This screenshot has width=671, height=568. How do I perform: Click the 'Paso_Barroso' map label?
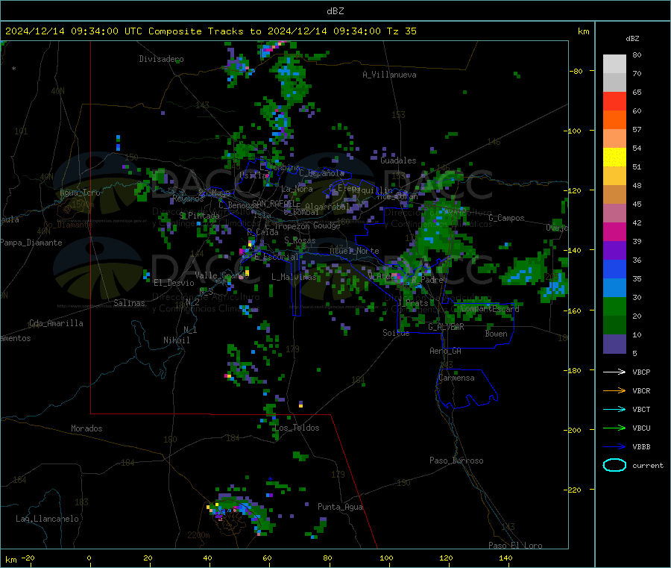coord(456,461)
